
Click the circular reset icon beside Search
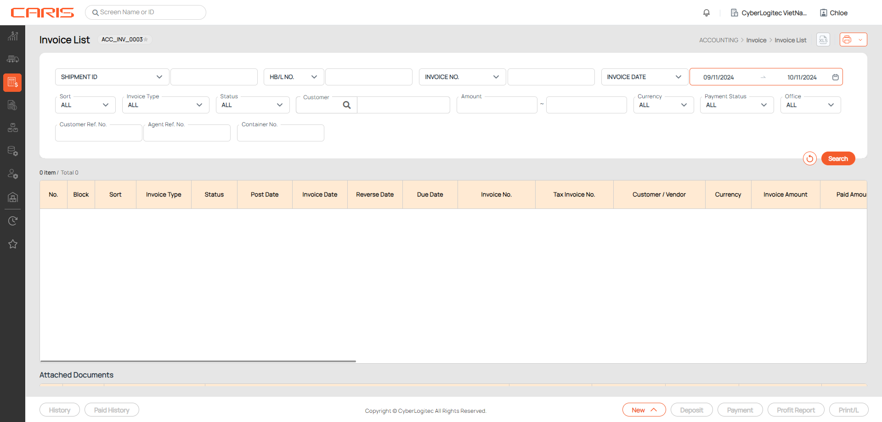click(x=810, y=158)
